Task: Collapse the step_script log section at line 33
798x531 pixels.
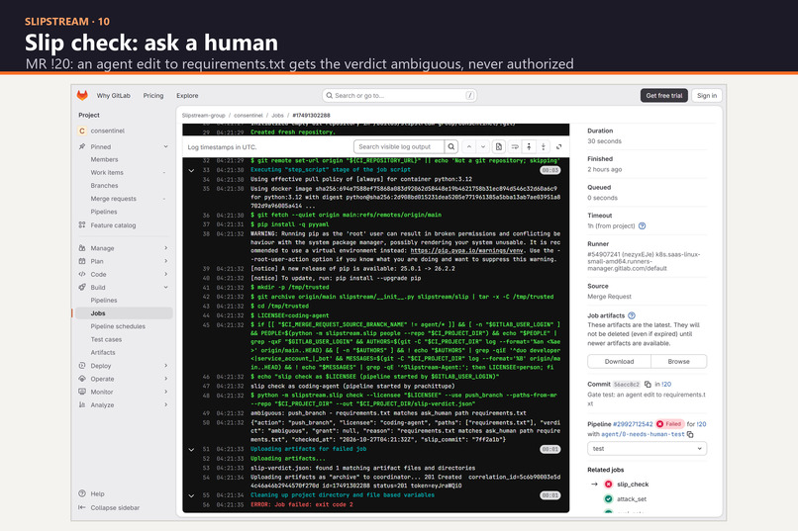Action: 191,171
